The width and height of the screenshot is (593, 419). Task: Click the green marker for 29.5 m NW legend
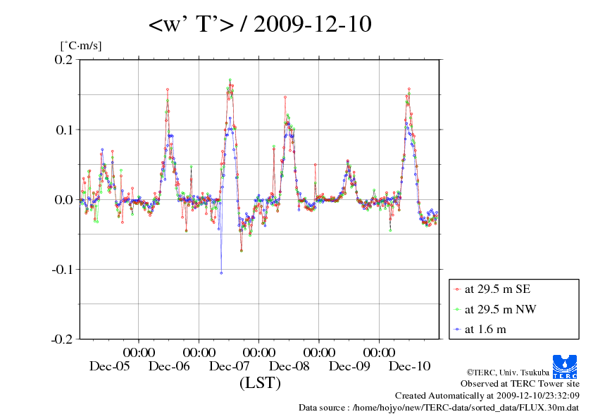tap(457, 310)
